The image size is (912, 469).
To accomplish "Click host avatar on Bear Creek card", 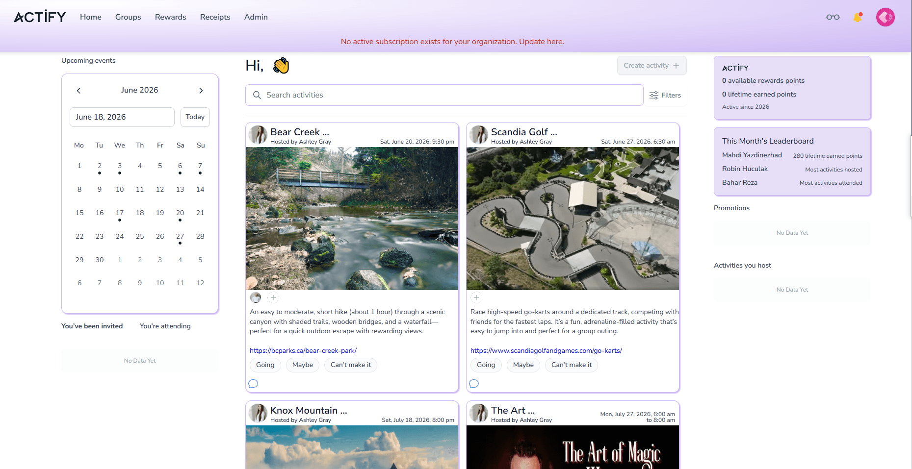I will (258, 134).
